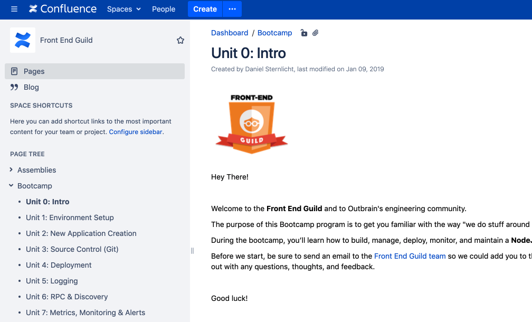Click the Pages document icon

pos(14,71)
